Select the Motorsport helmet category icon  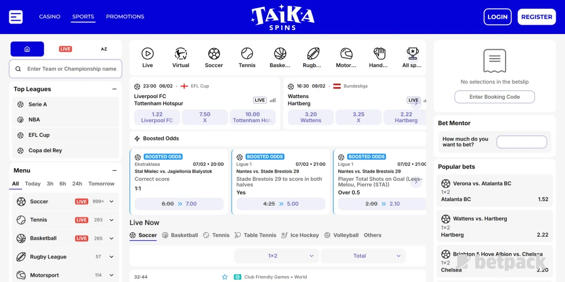pos(346,53)
